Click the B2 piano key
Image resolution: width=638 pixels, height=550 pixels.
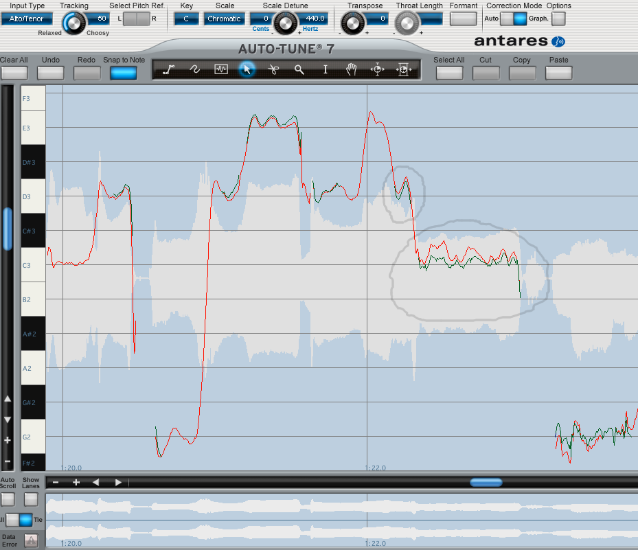point(34,299)
